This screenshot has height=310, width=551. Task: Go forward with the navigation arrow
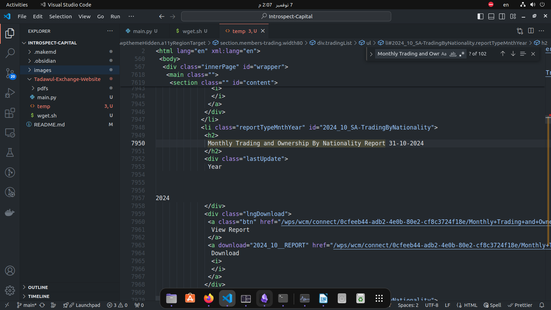coord(173,16)
